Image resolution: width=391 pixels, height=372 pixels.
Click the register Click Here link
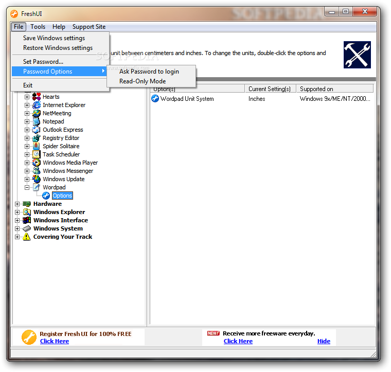click(x=55, y=341)
